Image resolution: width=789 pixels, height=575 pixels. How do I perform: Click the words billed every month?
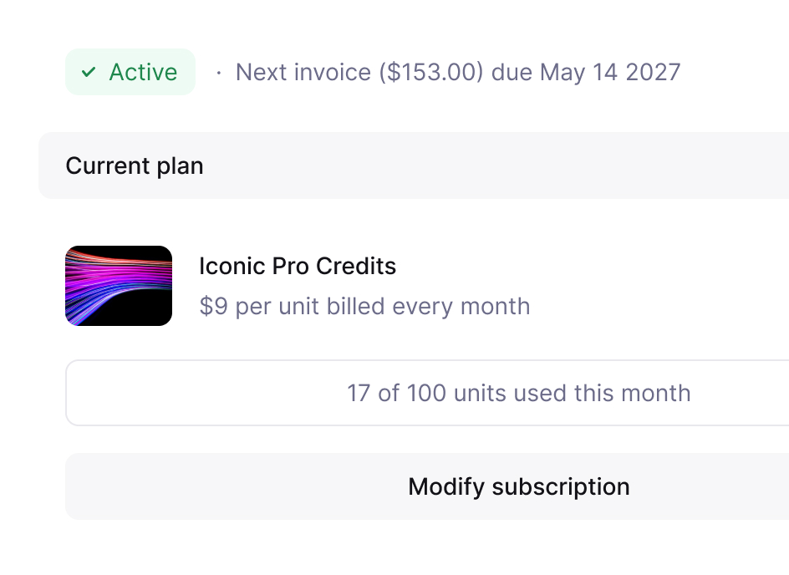coord(428,307)
